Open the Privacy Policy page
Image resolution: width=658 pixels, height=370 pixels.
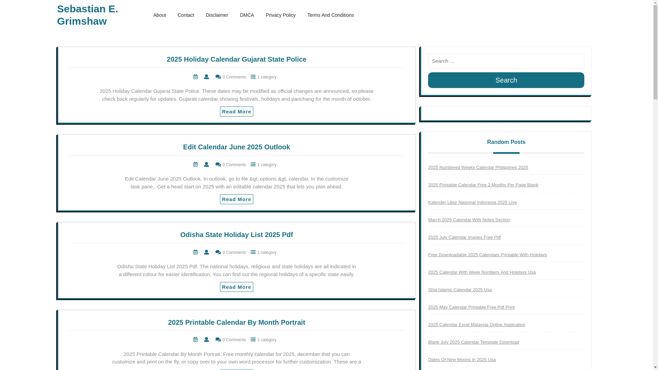coord(281,15)
